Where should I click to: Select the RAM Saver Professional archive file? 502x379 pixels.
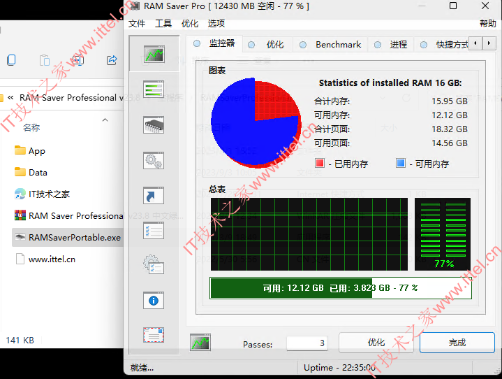68,216
